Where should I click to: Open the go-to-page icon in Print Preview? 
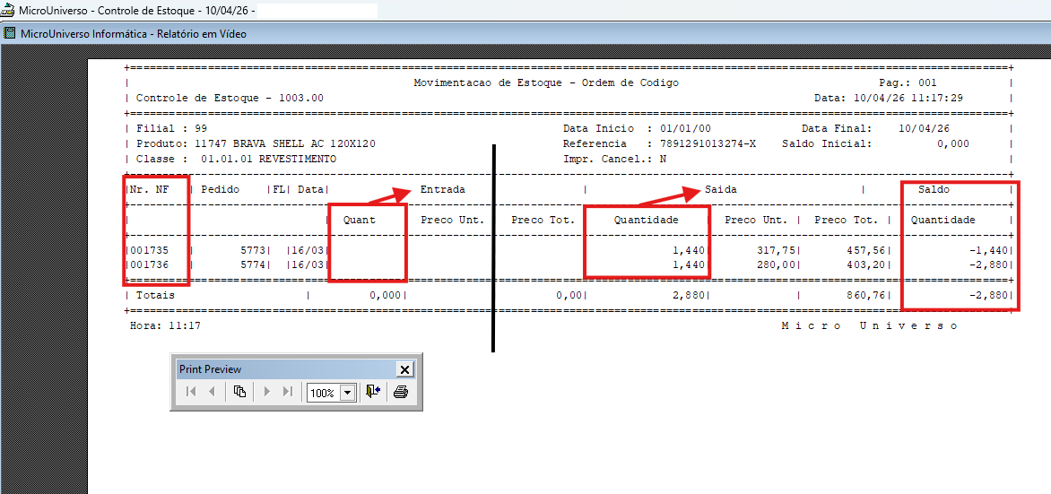pos(239,392)
